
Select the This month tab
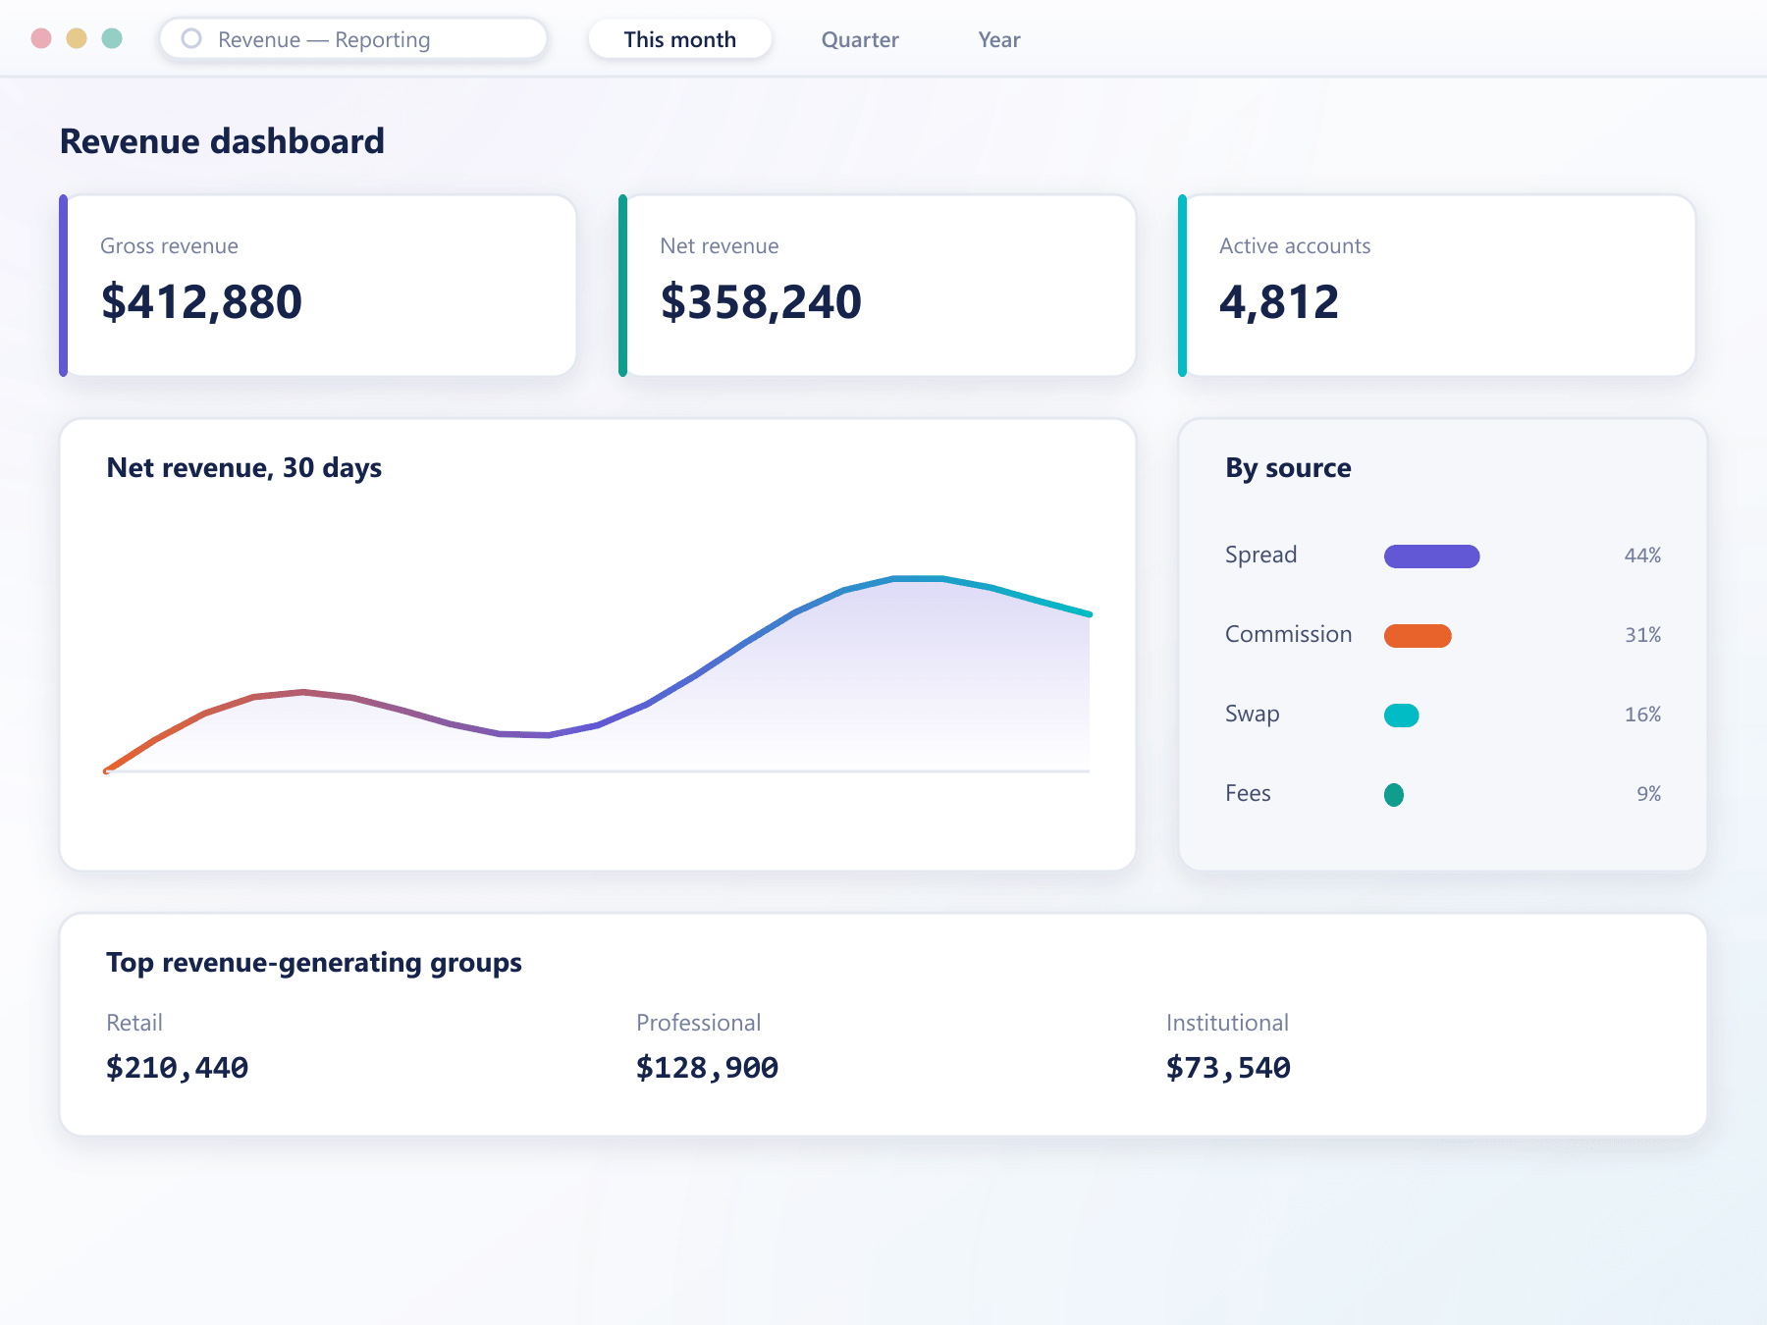(679, 39)
